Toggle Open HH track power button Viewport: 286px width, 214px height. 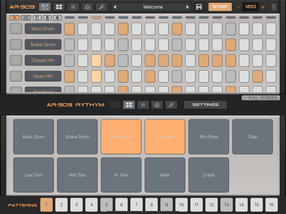(x=16, y=76)
